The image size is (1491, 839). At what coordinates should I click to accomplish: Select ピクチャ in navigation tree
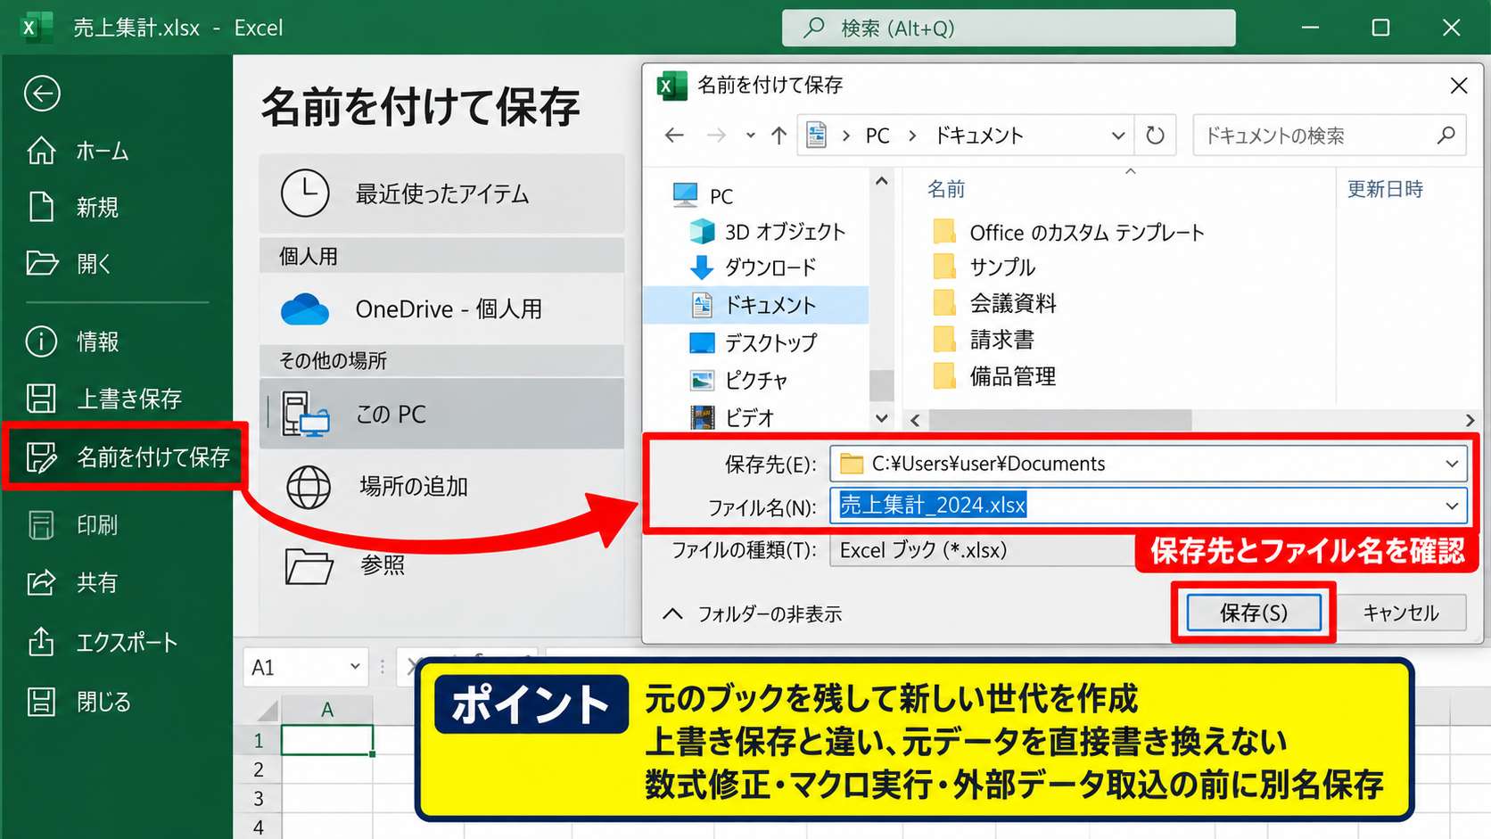click(x=740, y=380)
